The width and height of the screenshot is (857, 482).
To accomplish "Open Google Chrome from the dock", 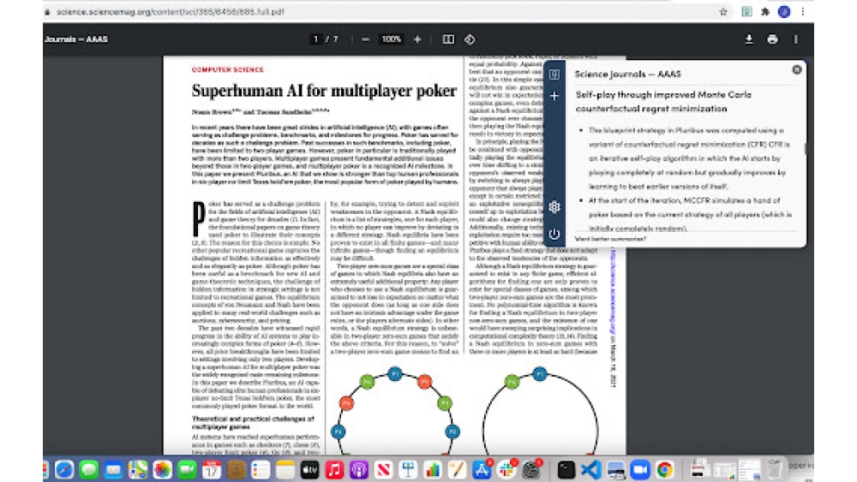I will click(x=665, y=469).
